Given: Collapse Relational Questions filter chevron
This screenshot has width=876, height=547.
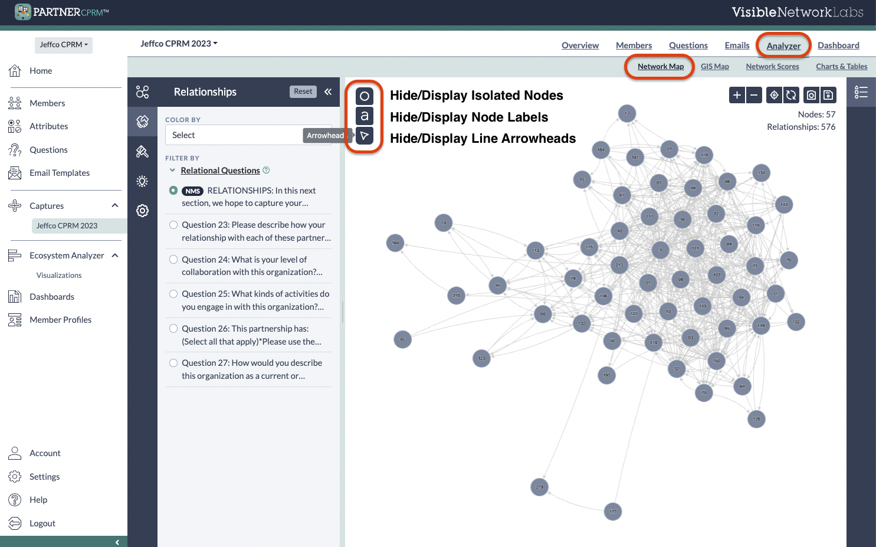Looking at the screenshot, I should pos(172,171).
